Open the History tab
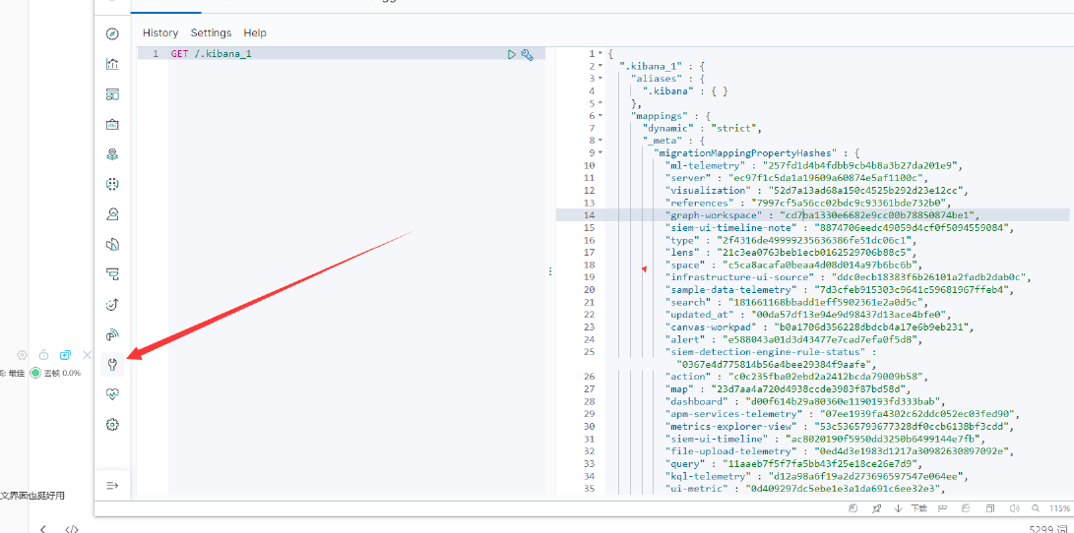 [x=160, y=33]
